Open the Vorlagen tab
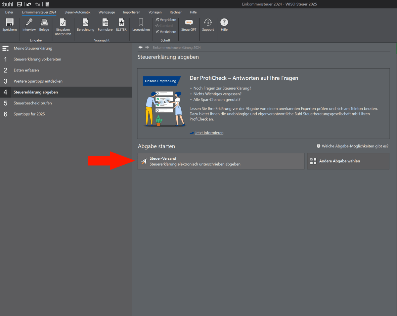 coord(155,12)
